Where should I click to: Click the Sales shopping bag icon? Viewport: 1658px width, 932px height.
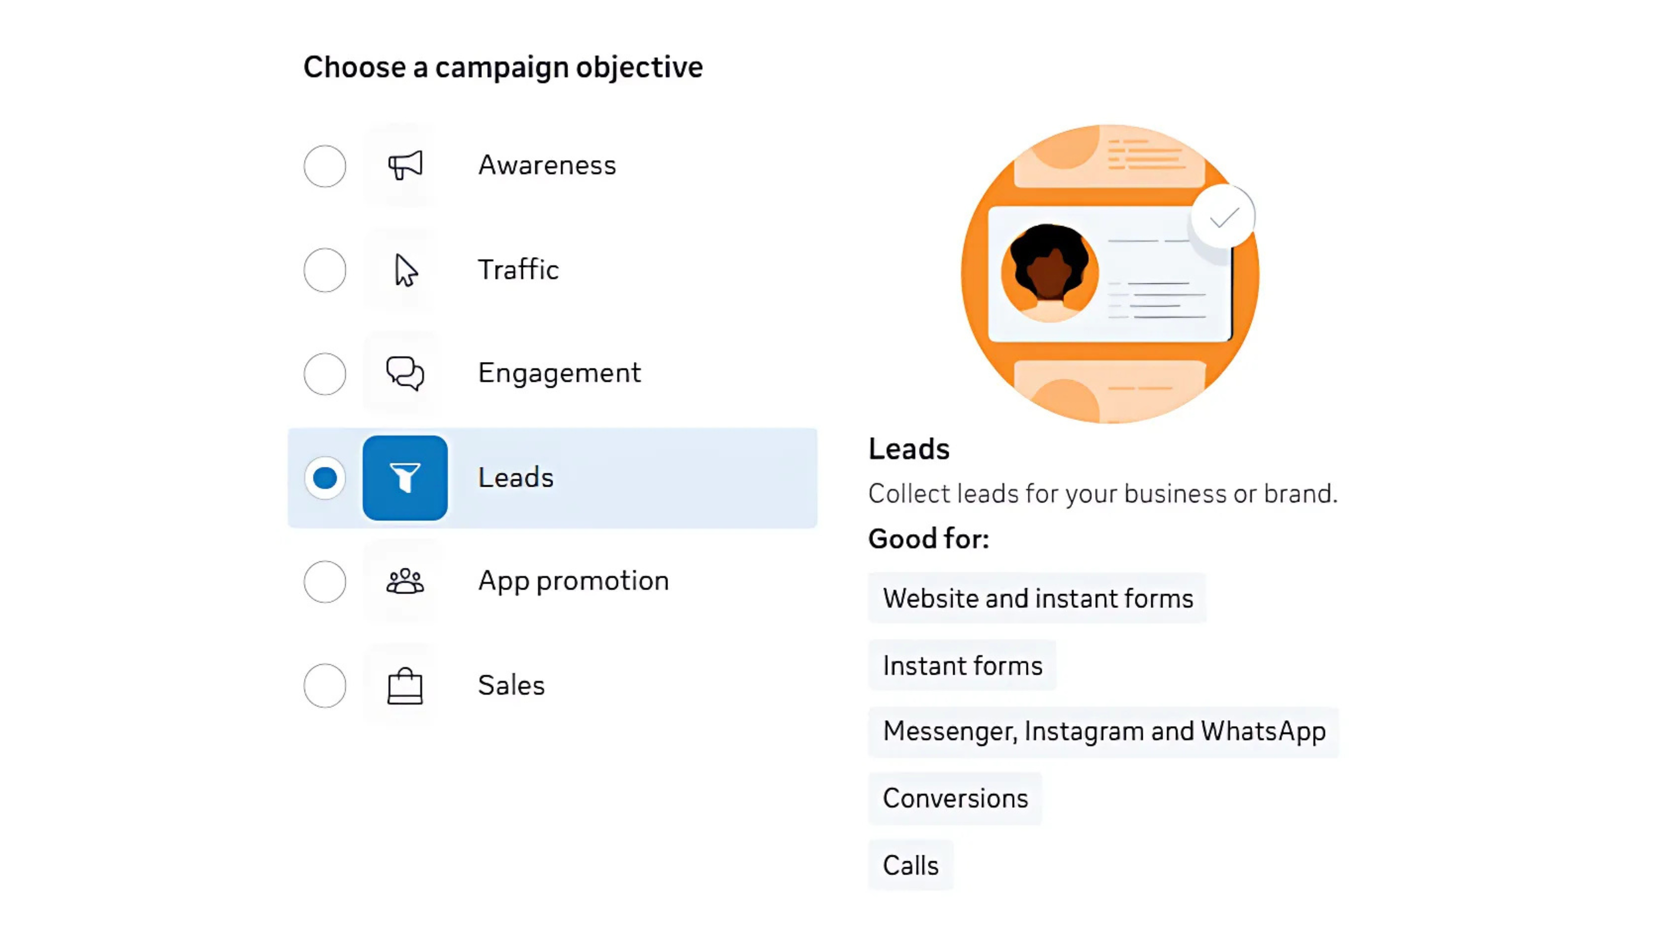point(405,686)
